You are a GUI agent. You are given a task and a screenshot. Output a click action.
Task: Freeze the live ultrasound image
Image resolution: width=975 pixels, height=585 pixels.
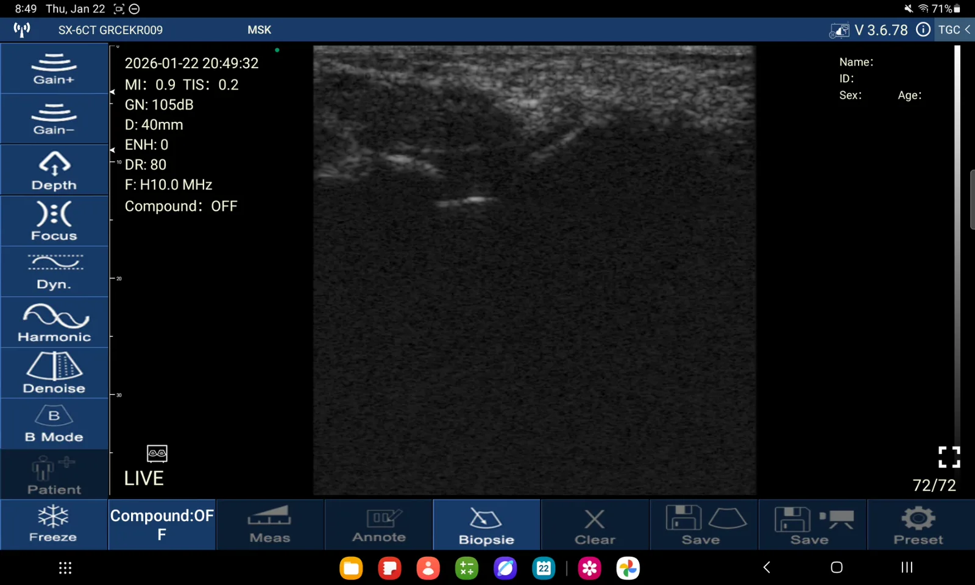[54, 525]
